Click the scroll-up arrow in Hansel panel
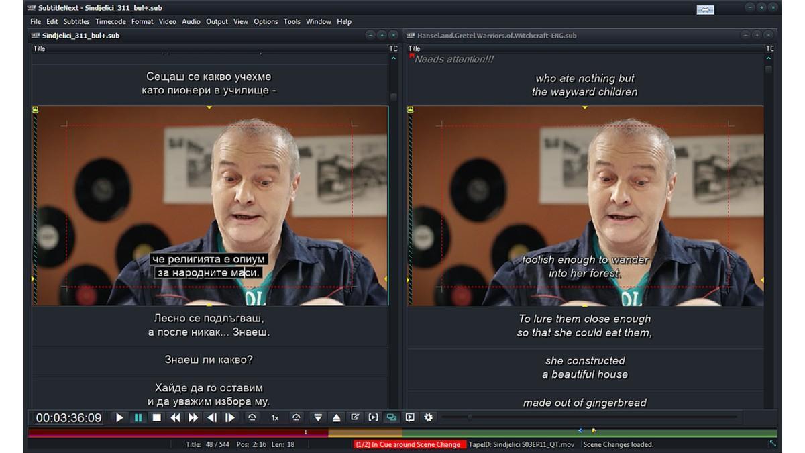This screenshot has height=453, width=805. (x=769, y=59)
